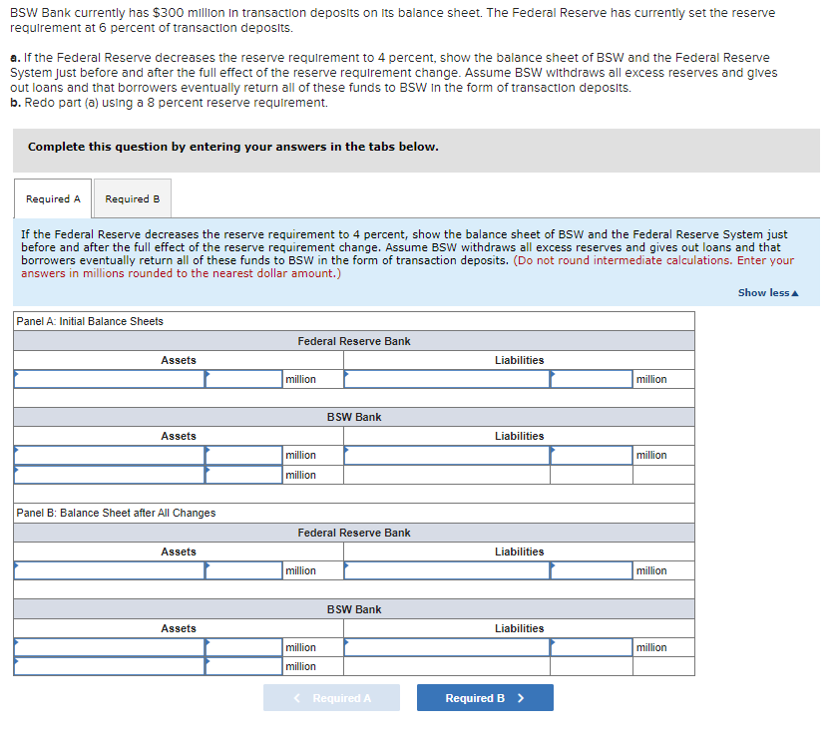Screen dimensions: 838x735
Task: Select Panel A Federal Reserve asset name field
Action: [x=110, y=379]
